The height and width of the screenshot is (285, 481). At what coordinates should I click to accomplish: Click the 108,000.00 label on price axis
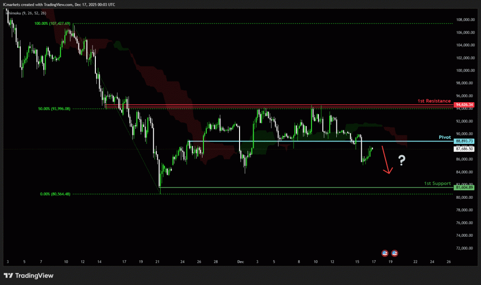(x=465, y=20)
